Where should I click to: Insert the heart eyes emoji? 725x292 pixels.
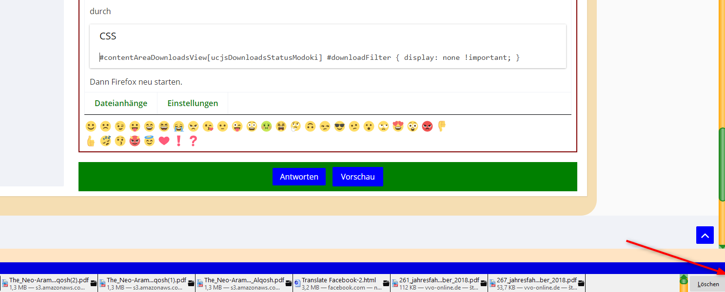398,127
